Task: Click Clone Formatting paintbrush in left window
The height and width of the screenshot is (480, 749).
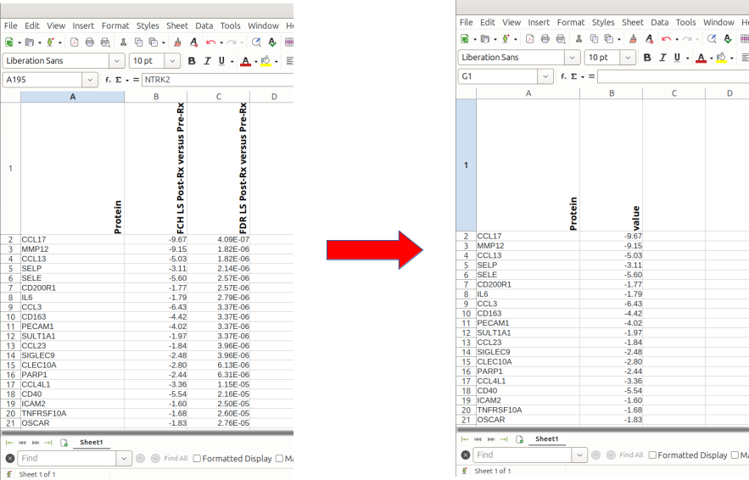Action: [x=177, y=42]
